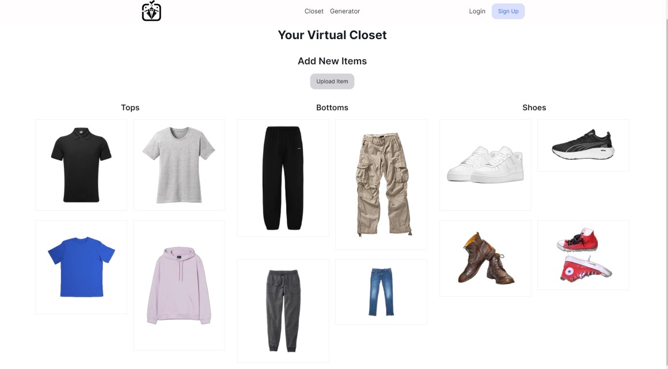Go to the Generator page
The image size is (668, 369).
tap(344, 11)
